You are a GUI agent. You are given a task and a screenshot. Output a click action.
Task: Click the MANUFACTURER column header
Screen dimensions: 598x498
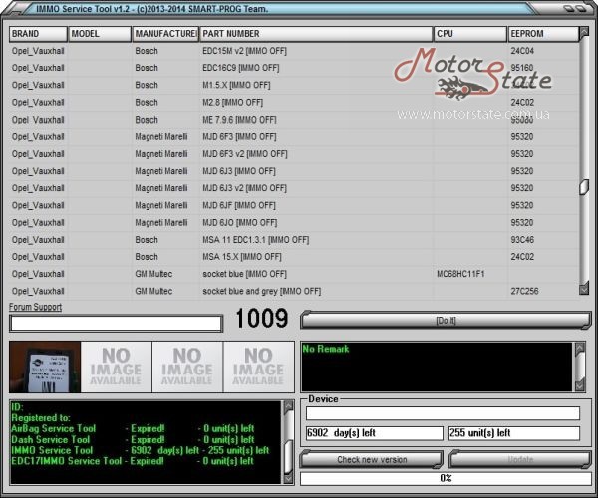165,34
